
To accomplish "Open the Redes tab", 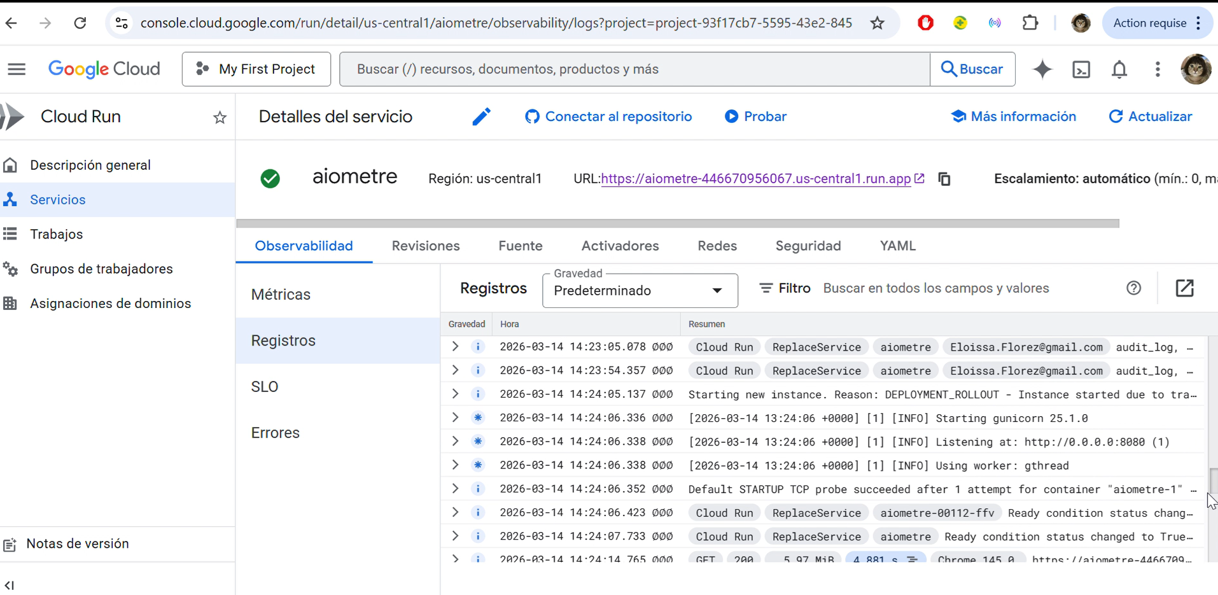I will (717, 246).
